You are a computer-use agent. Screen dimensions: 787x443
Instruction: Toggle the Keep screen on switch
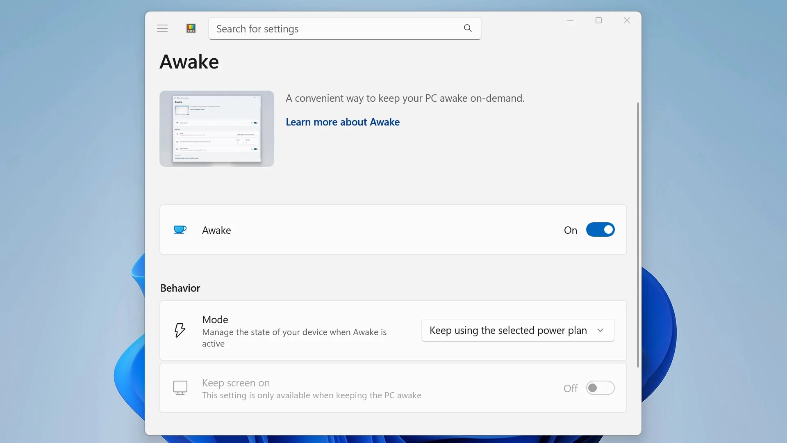coord(600,388)
